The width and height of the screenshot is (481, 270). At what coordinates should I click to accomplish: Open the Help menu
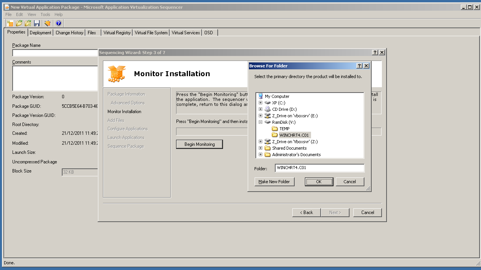point(59,14)
